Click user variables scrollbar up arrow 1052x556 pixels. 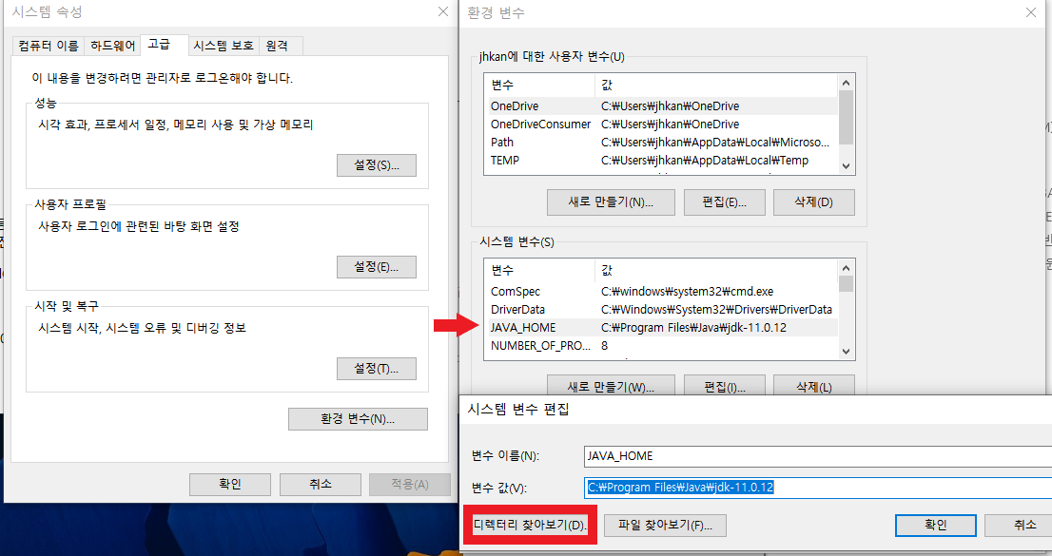846,83
